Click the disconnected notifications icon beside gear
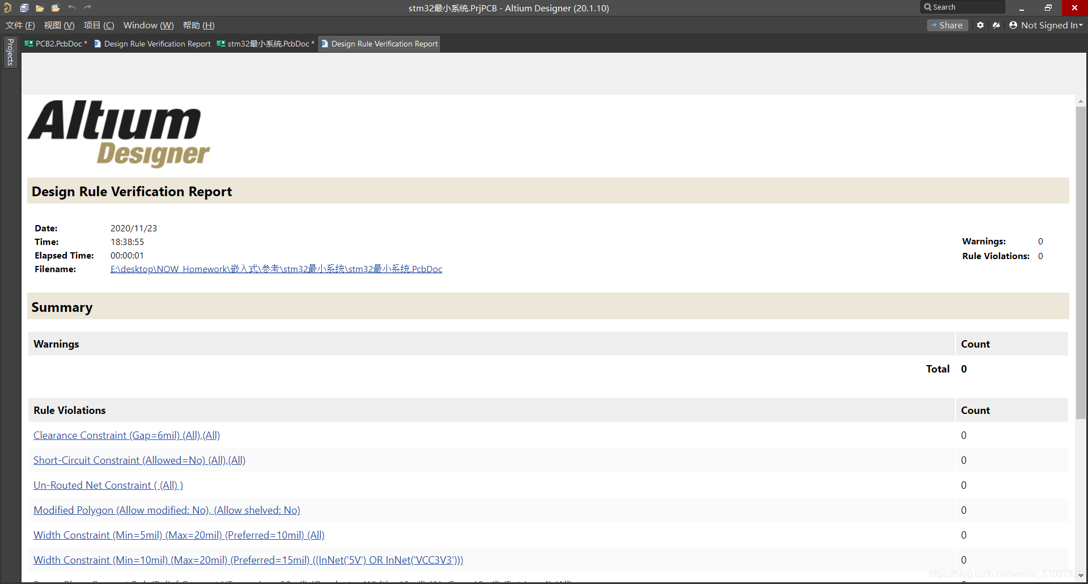The image size is (1088, 584). tap(996, 25)
